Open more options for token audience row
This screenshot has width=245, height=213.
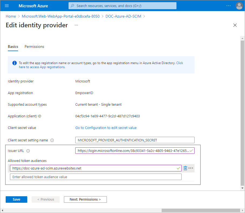(191, 168)
